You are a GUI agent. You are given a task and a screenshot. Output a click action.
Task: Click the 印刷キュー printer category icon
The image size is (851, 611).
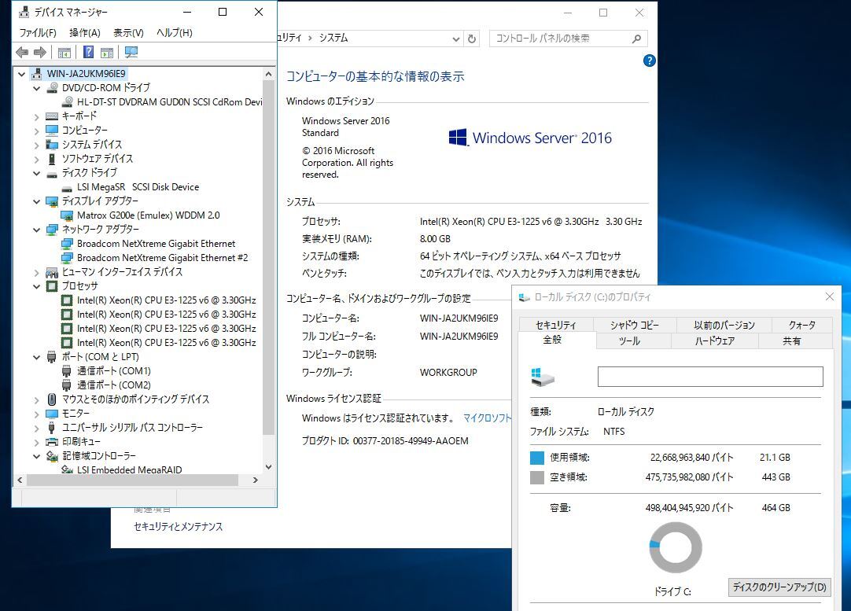pos(52,442)
